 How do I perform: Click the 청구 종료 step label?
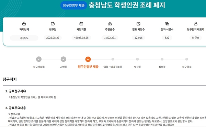[187, 67]
